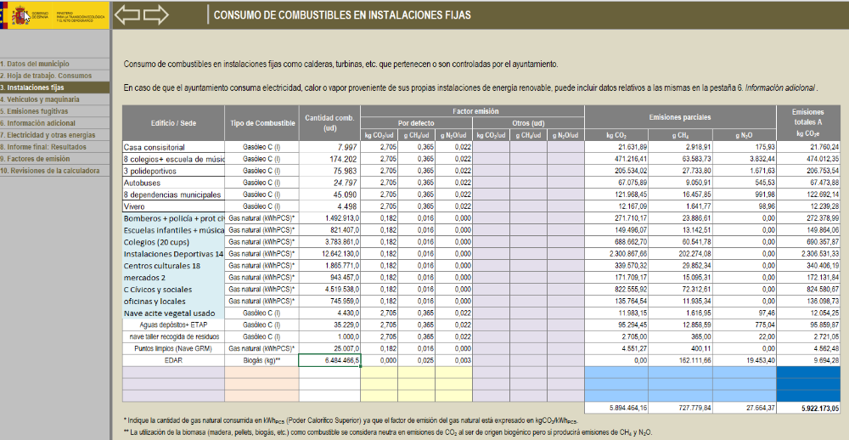
Task: Click the Información adicional sidebar item
Action: tap(40, 123)
